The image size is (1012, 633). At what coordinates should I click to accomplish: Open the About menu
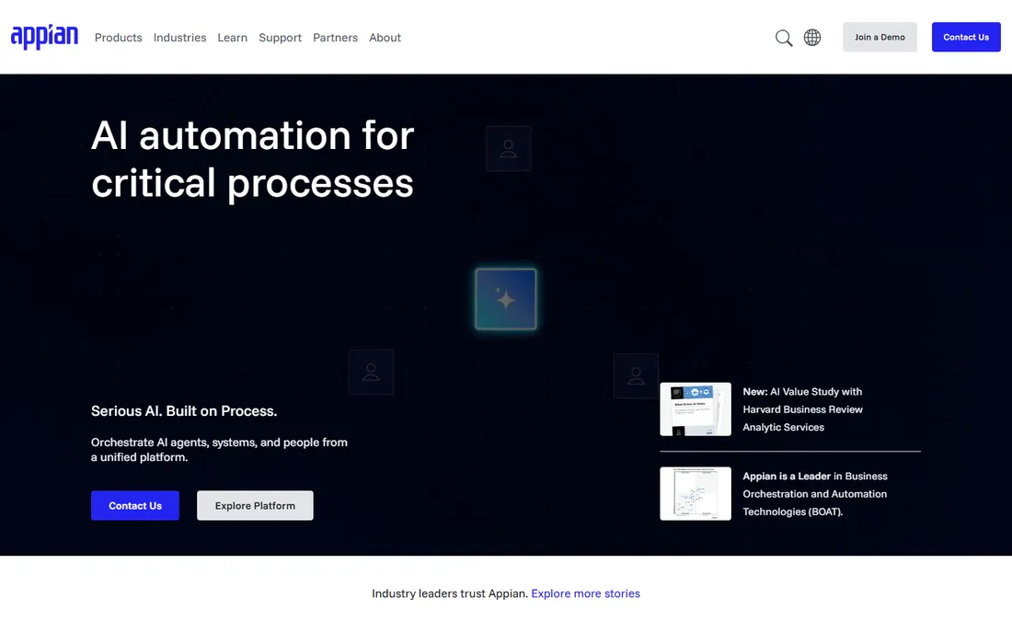pyautogui.click(x=385, y=38)
